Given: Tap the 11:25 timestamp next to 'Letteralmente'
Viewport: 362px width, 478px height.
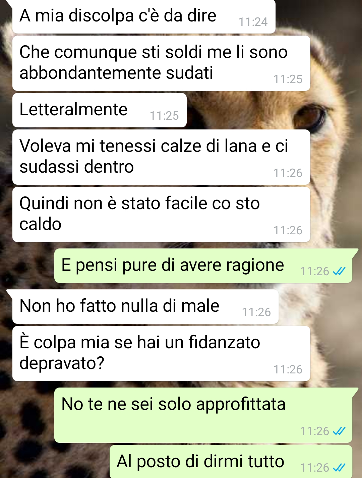Looking at the screenshot, I should tap(164, 116).
